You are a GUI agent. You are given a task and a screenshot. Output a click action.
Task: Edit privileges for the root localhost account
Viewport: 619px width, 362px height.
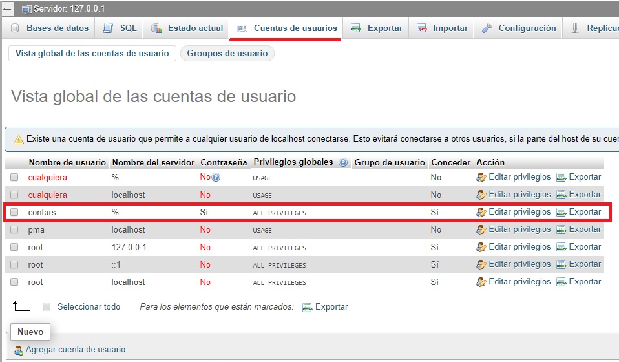pyautogui.click(x=519, y=282)
